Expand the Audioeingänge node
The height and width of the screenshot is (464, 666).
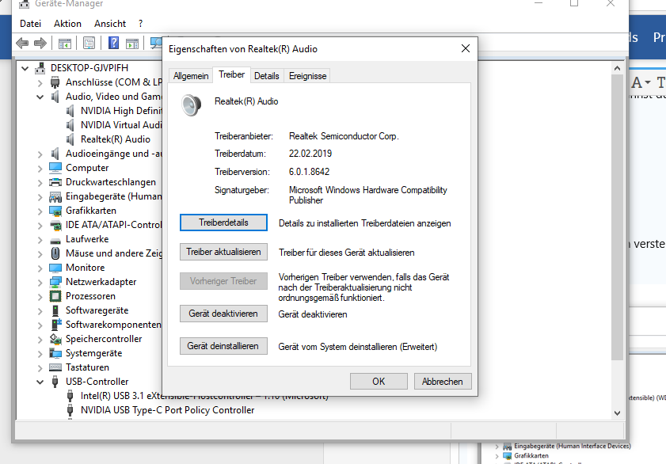pos(40,154)
